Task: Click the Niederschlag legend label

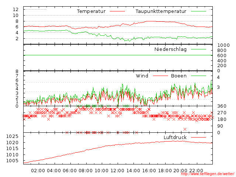Action: pos(170,49)
